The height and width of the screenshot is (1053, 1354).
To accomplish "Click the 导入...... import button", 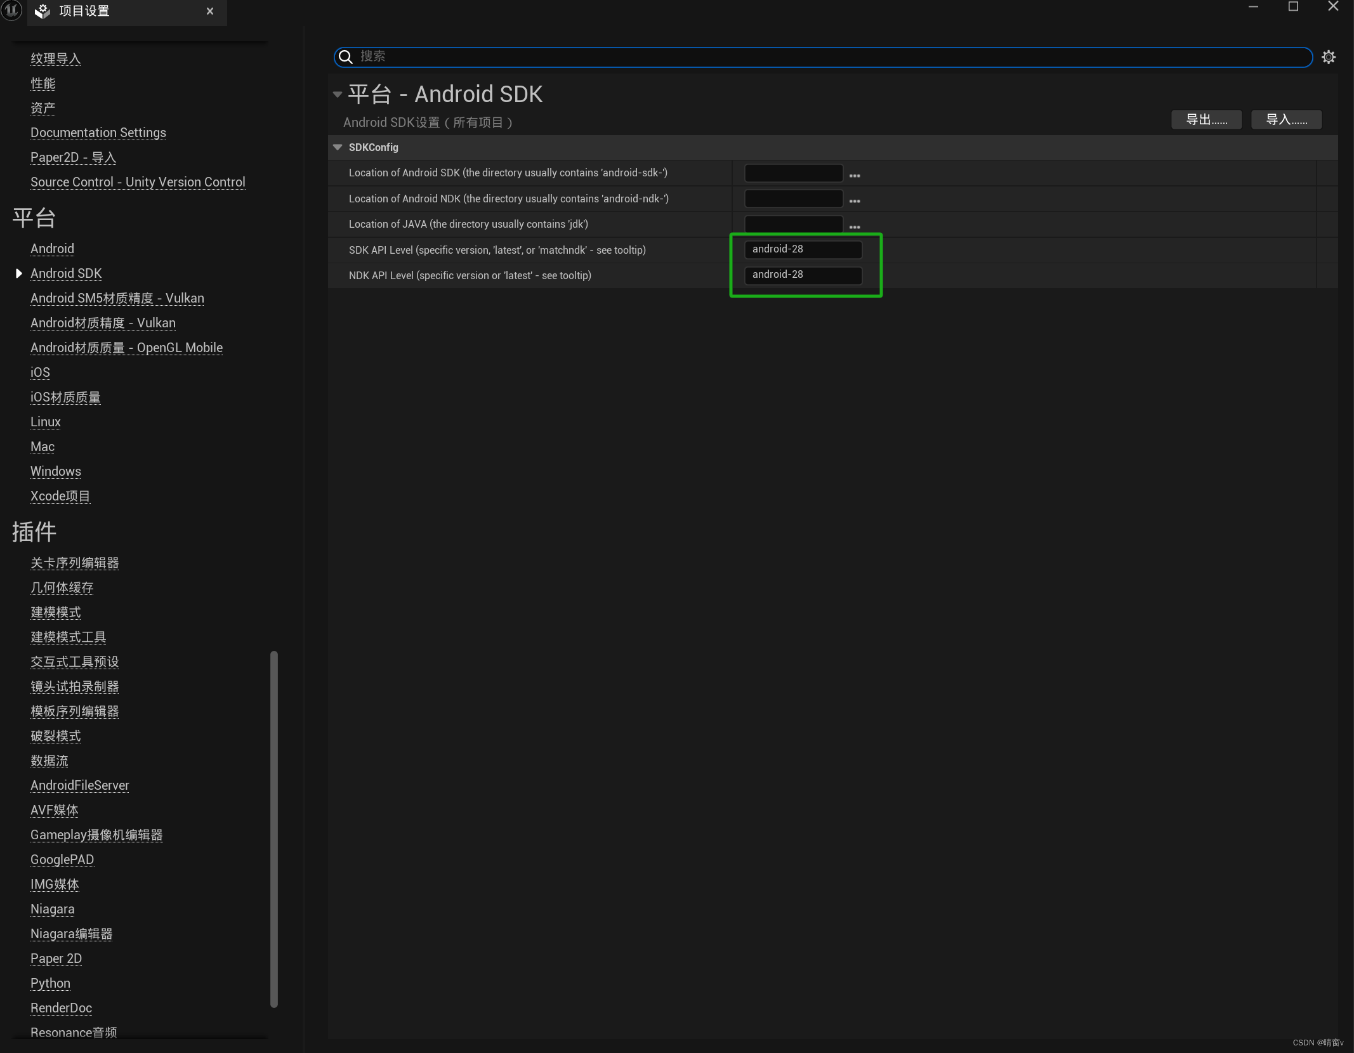I will click(1285, 119).
